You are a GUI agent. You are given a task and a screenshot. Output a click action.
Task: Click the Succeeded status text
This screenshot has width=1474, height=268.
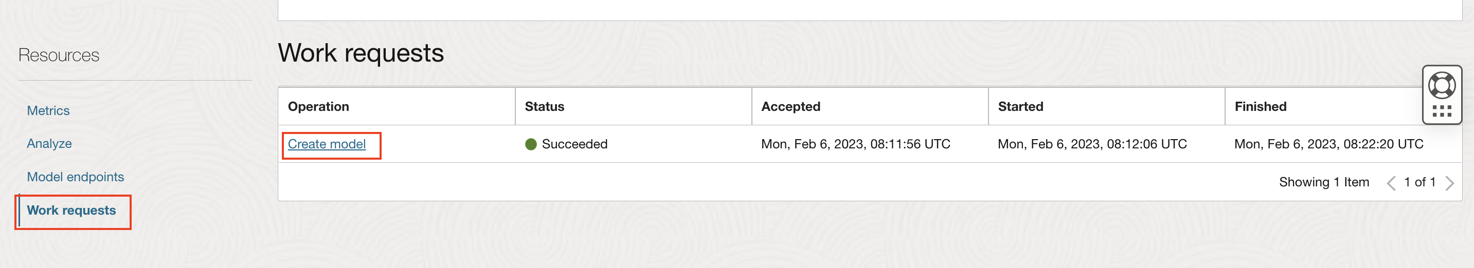[x=574, y=144]
